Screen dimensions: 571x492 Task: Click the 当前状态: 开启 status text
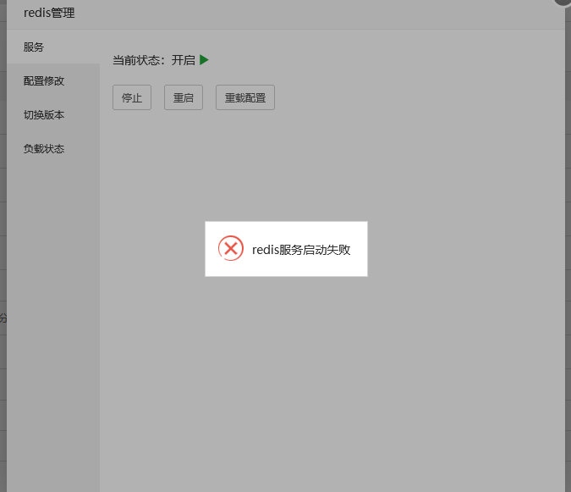(x=154, y=60)
